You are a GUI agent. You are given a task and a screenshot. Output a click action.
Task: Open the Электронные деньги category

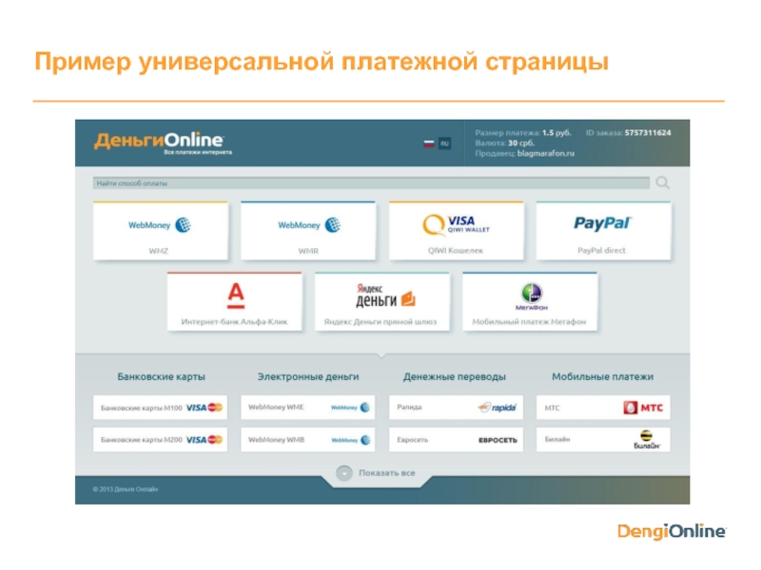pyautogui.click(x=308, y=376)
